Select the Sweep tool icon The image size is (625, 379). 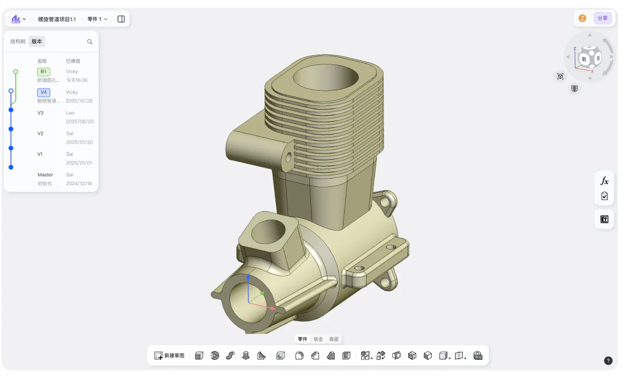(231, 356)
